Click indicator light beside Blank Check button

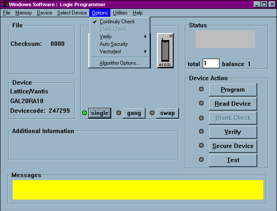point(201,118)
